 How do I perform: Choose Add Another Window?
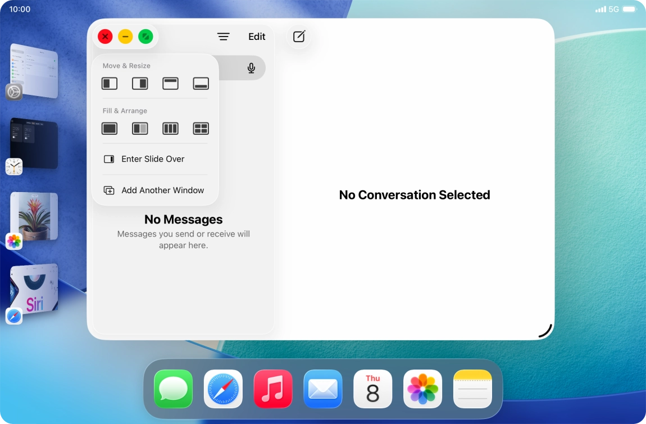click(162, 190)
